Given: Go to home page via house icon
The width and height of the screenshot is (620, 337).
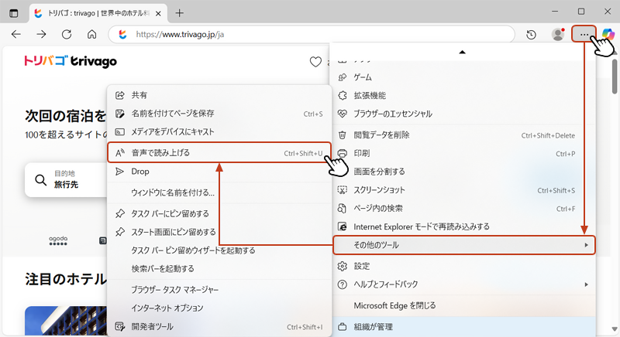Looking at the screenshot, I should click(x=91, y=35).
